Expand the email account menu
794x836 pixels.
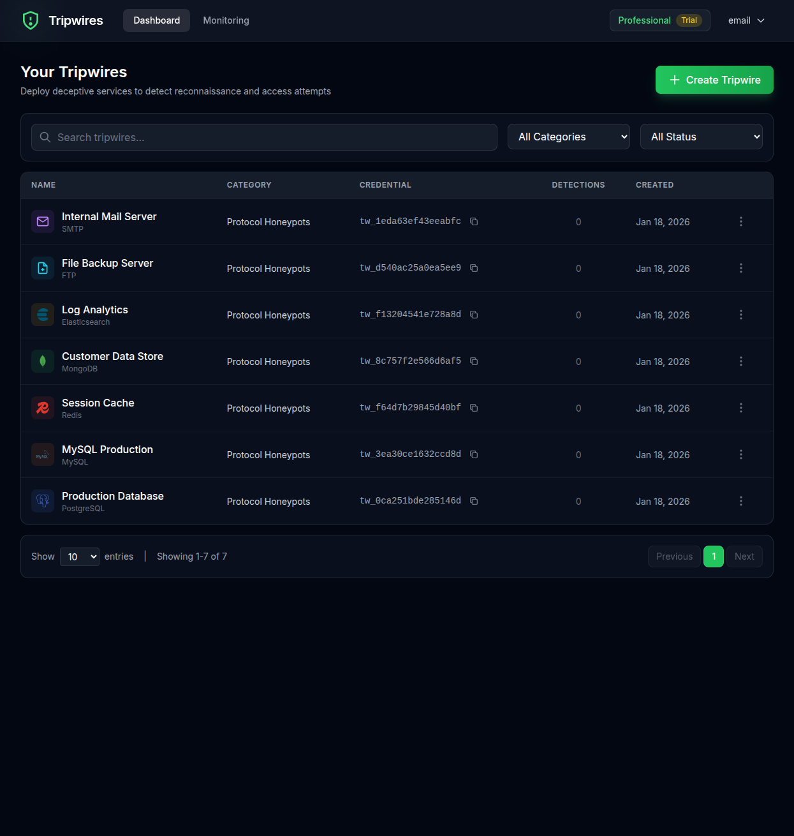click(x=746, y=20)
